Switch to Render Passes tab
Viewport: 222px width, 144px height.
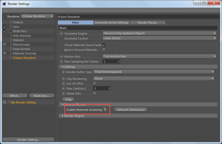pyautogui.click(x=148, y=23)
